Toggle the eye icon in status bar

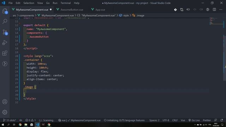[x=21, y=120]
